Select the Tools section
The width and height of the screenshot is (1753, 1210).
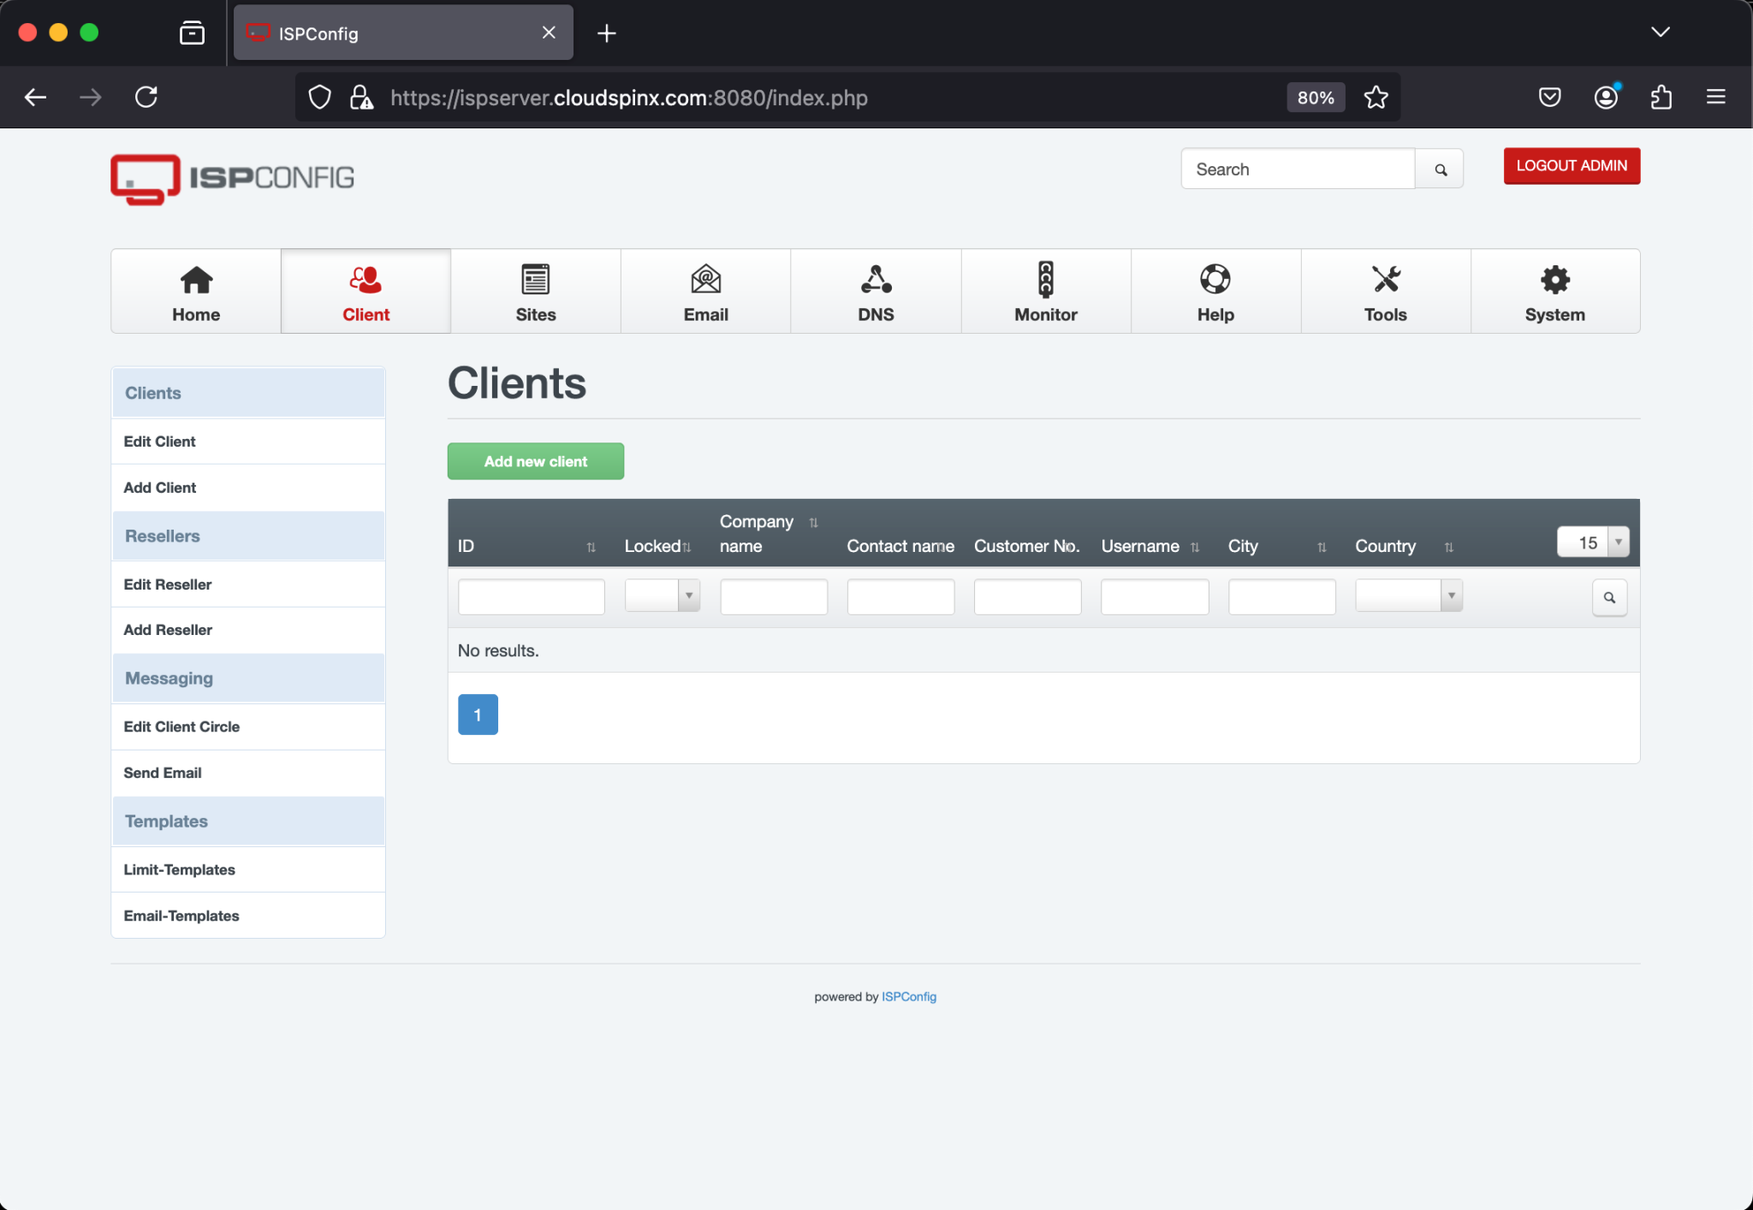tap(1384, 291)
